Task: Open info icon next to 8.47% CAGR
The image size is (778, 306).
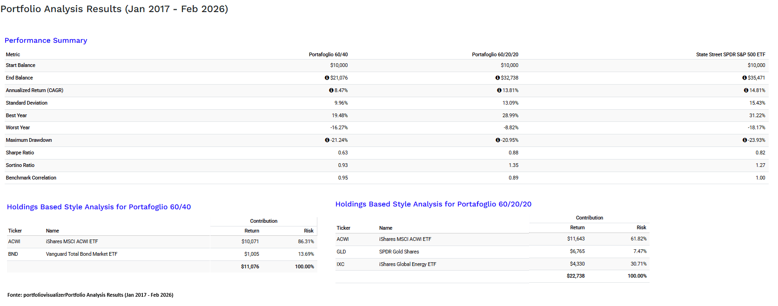Action: (331, 91)
